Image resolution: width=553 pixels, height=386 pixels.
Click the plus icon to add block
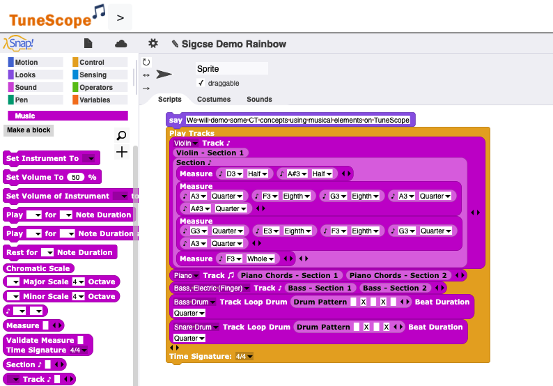click(x=122, y=152)
